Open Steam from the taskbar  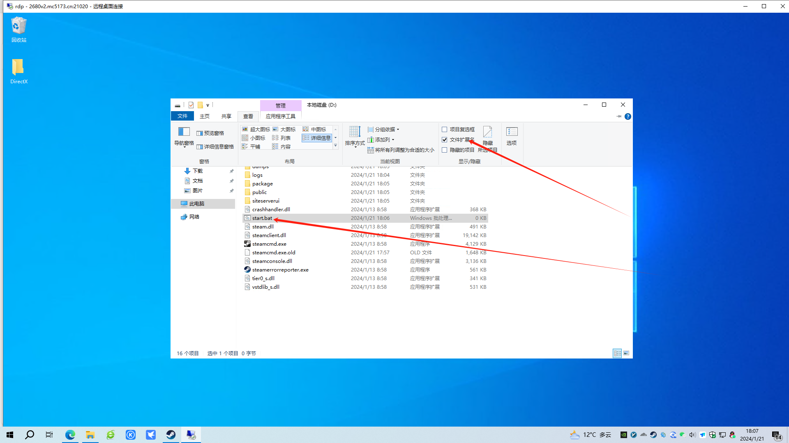pos(171,435)
